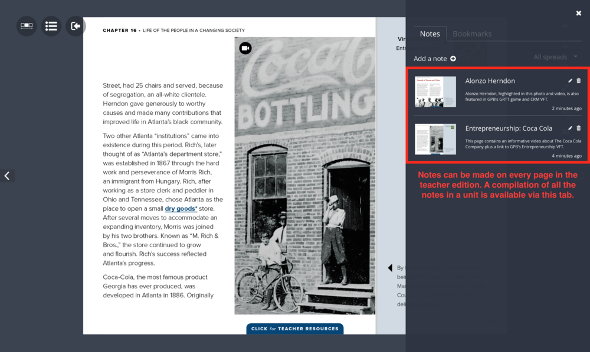
Task: Select the Entrepreneurship: Coca Cola note title
Action: (x=509, y=128)
